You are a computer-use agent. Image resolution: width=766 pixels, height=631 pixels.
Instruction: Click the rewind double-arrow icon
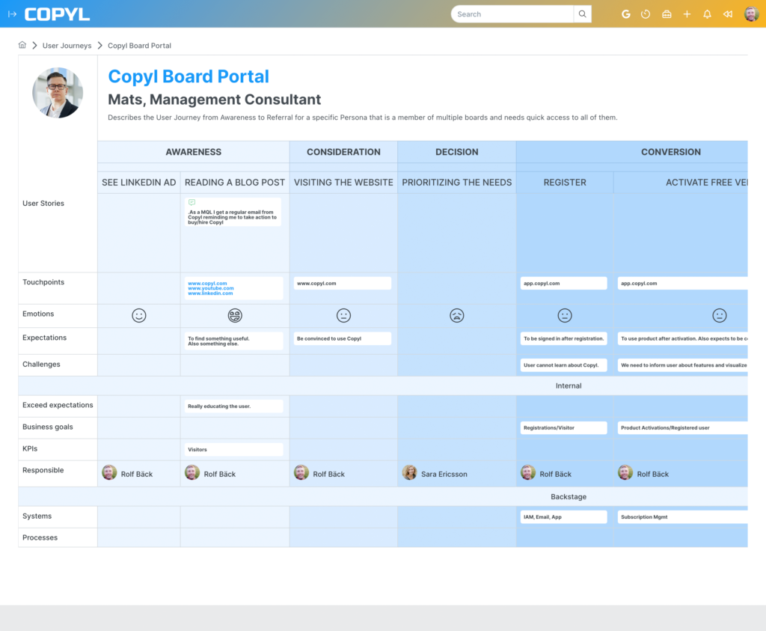pos(728,14)
